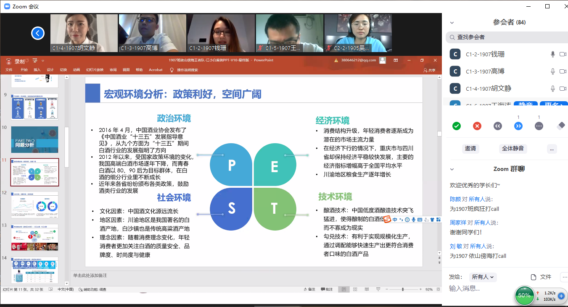Screen dimensions: 568x307
Task: Click fit slide to window icon
Action: pos(438,289)
